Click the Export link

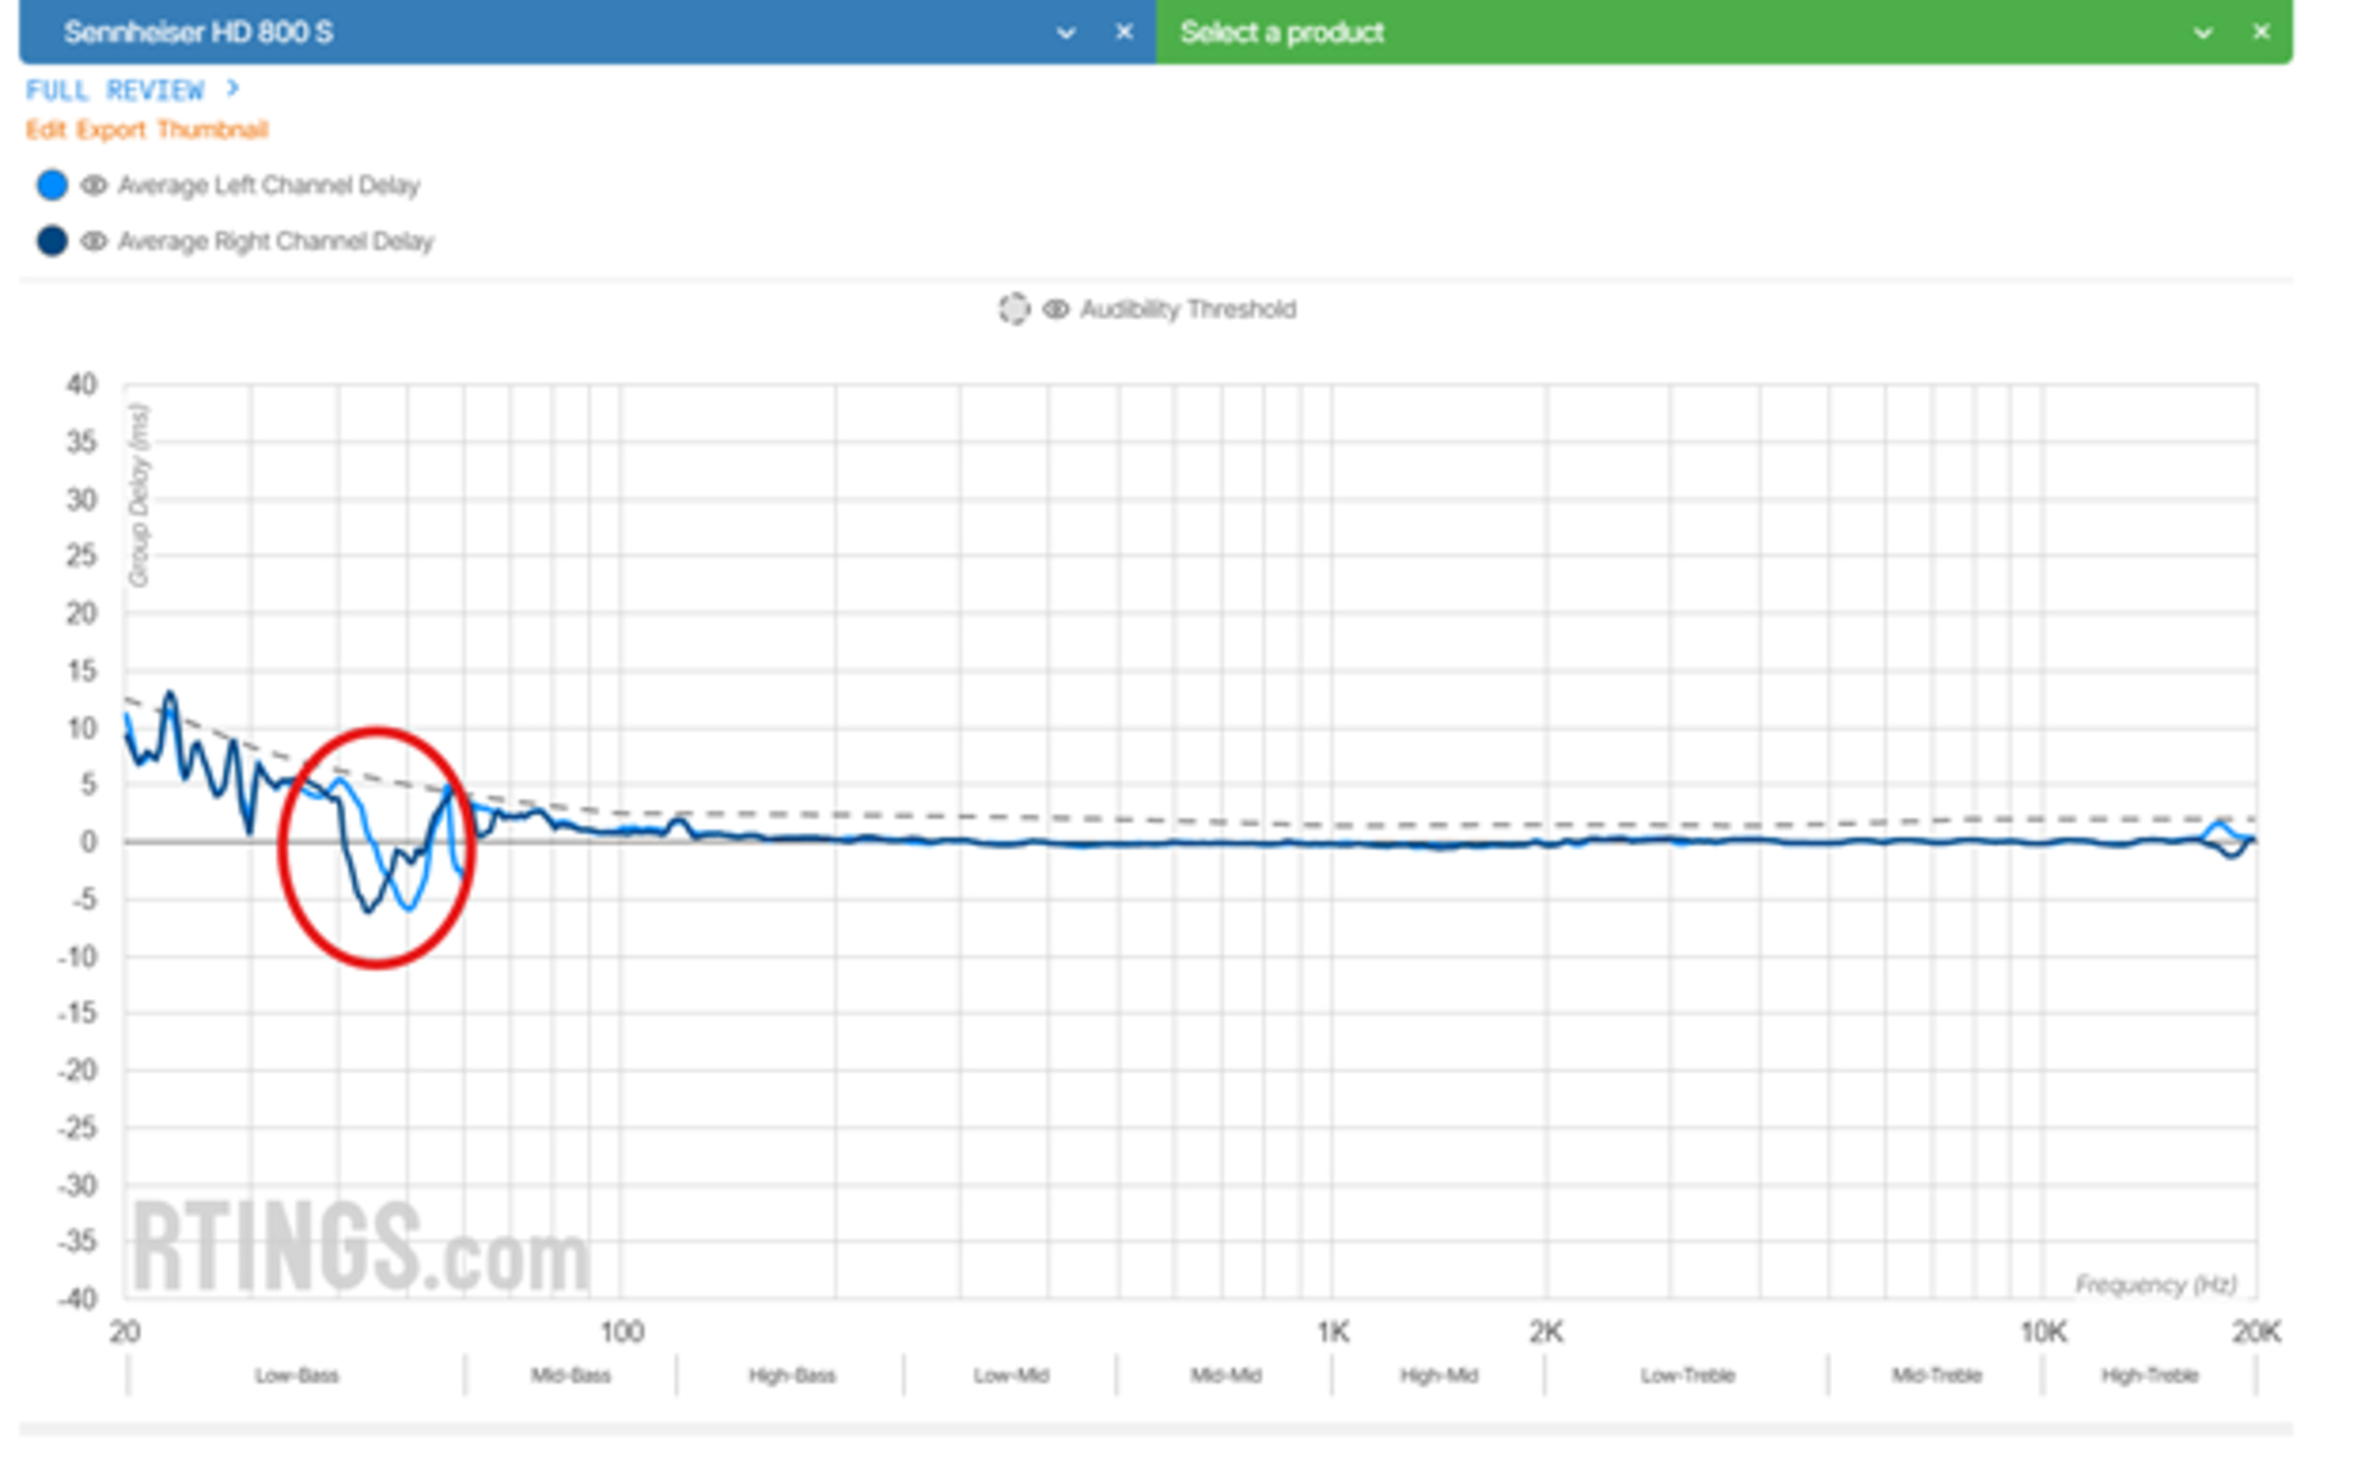tap(110, 130)
